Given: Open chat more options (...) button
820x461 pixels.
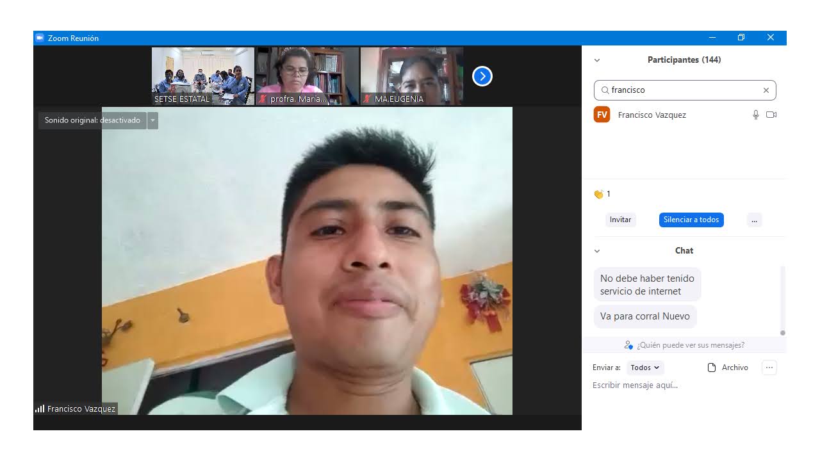Looking at the screenshot, I should [769, 368].
